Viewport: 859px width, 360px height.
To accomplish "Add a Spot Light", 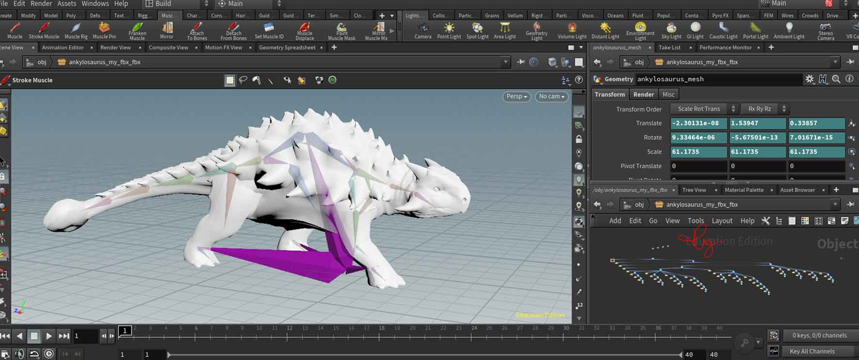I will [477, 31].
